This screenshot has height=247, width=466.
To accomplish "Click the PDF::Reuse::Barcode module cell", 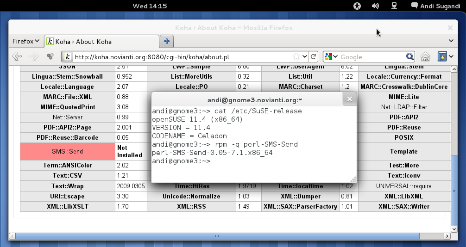I will 68,137.
